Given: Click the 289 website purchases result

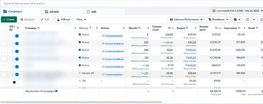Looking at the screenshot, I should click(x=146, y=50).
